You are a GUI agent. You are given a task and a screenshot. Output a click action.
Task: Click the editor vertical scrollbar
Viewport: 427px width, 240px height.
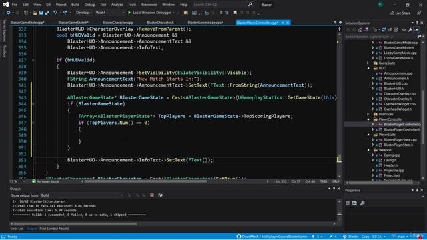pos(339,105)
